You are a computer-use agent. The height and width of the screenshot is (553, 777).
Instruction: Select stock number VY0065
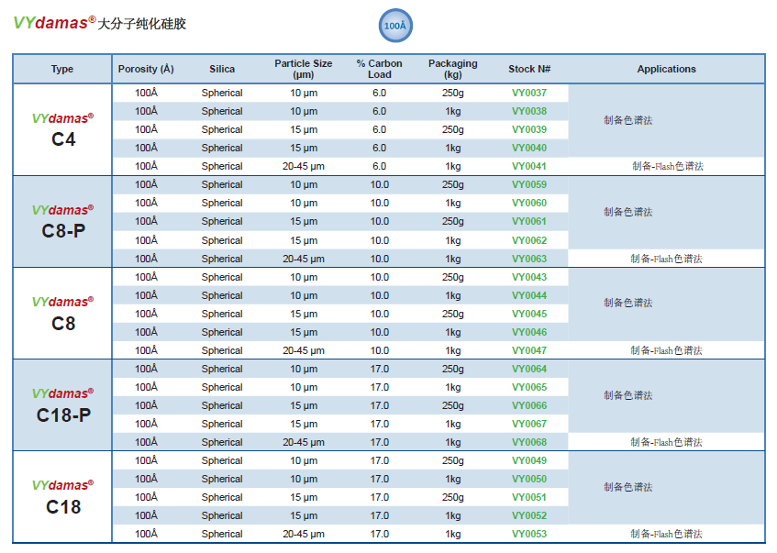click(x=528, y=387)
